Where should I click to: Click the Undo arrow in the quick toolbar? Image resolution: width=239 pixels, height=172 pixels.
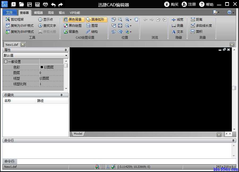coord(53,4)
